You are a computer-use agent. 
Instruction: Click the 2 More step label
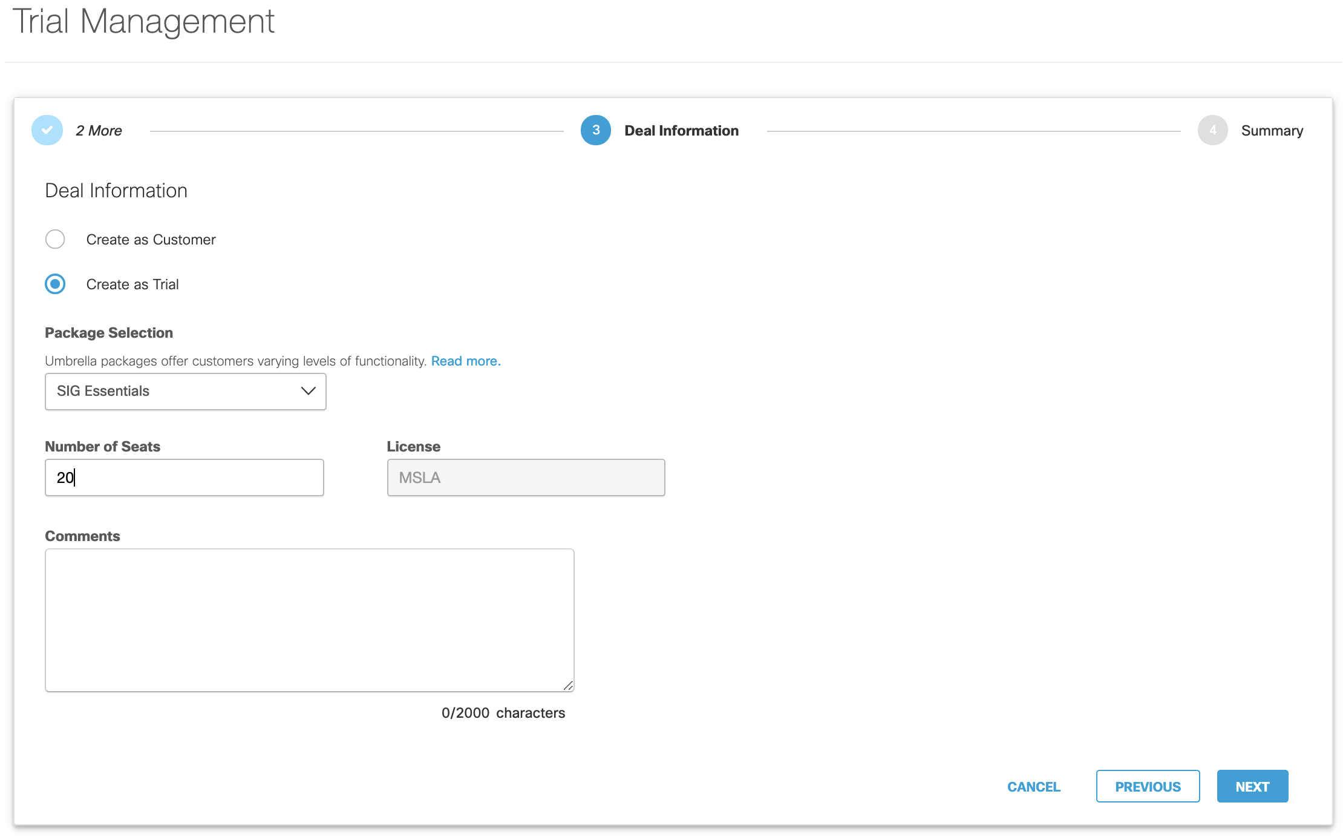[x=99, y=131]
